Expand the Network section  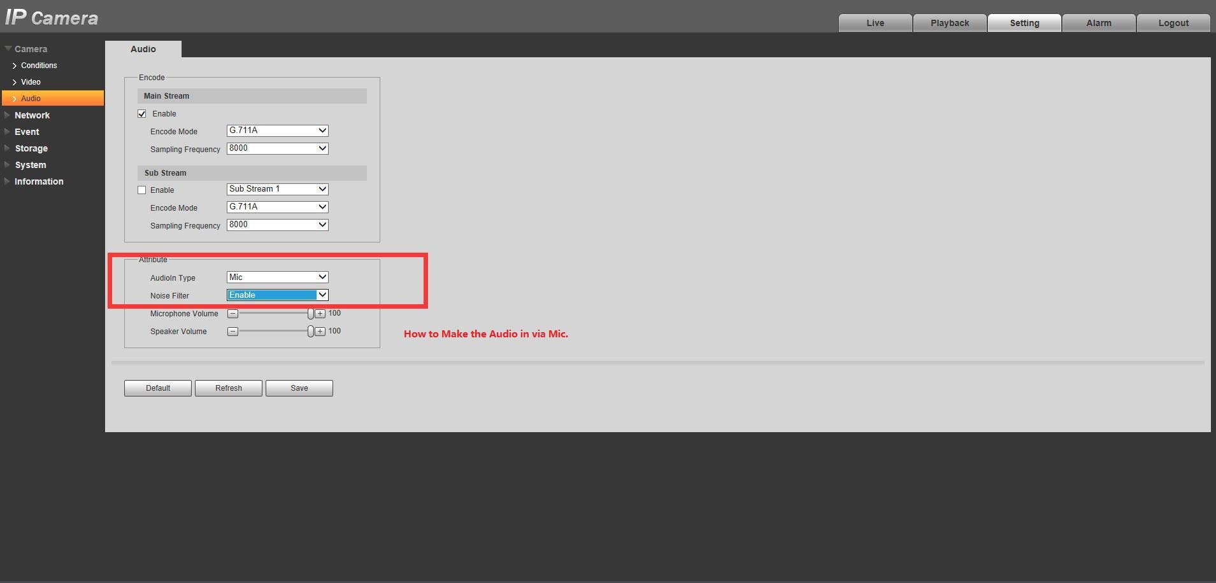pyautogui.click(x=32, y=115)
